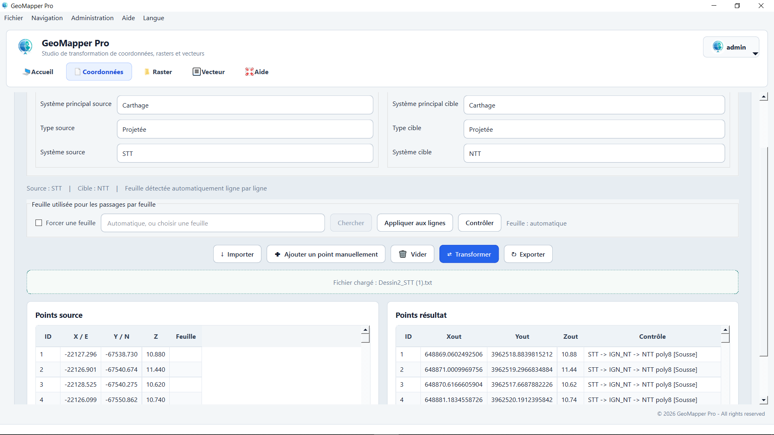Switch to the Coordonnées tab
Screen dimensions: 774x435
click(x=99, y=72)
